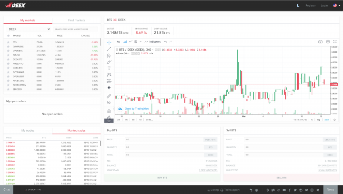This screenshot has height=194, width=343.
Task: Select the brush drawing tool
Action: point(109,62)
